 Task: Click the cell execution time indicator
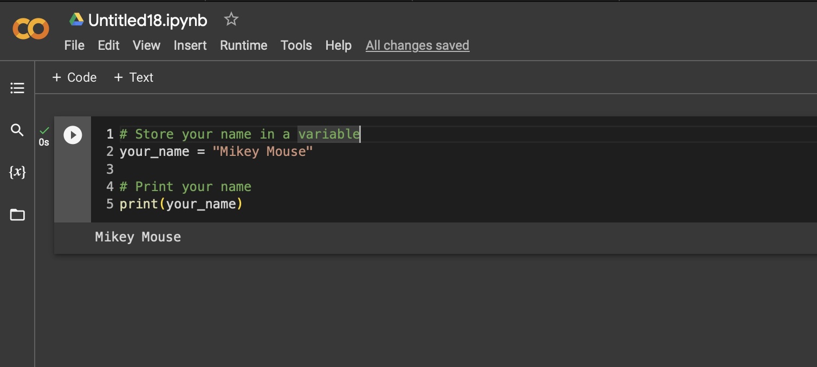pyautogui.click(x=43, y=143)
